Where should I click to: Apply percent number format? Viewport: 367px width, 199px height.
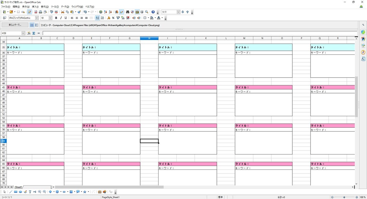click(113, 18)
